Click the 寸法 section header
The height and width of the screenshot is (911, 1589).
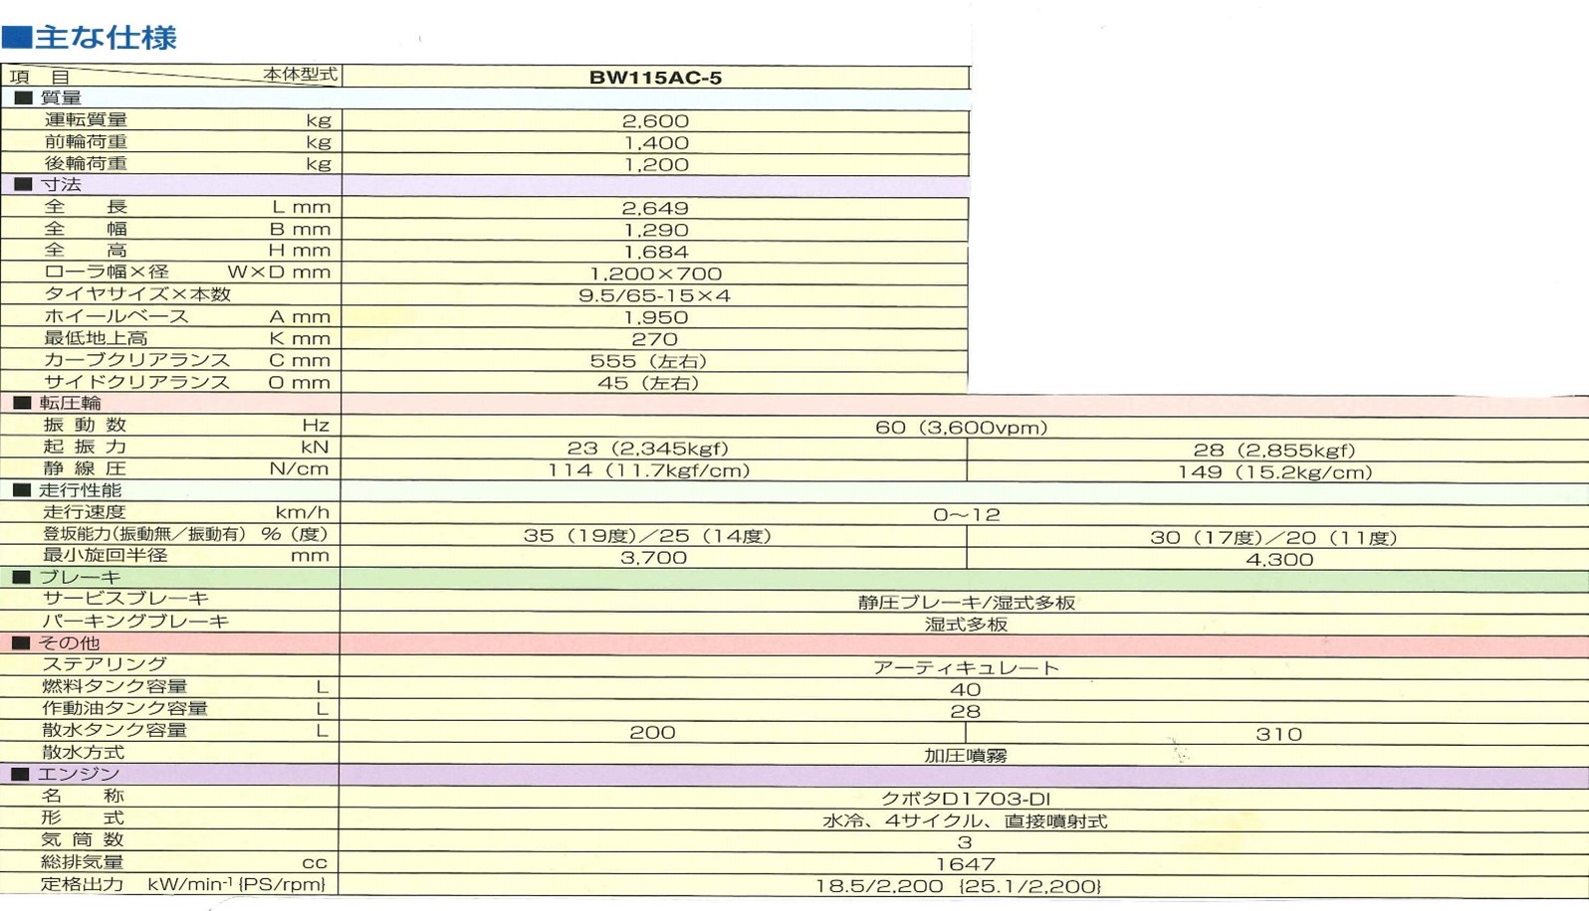(61, 185)
